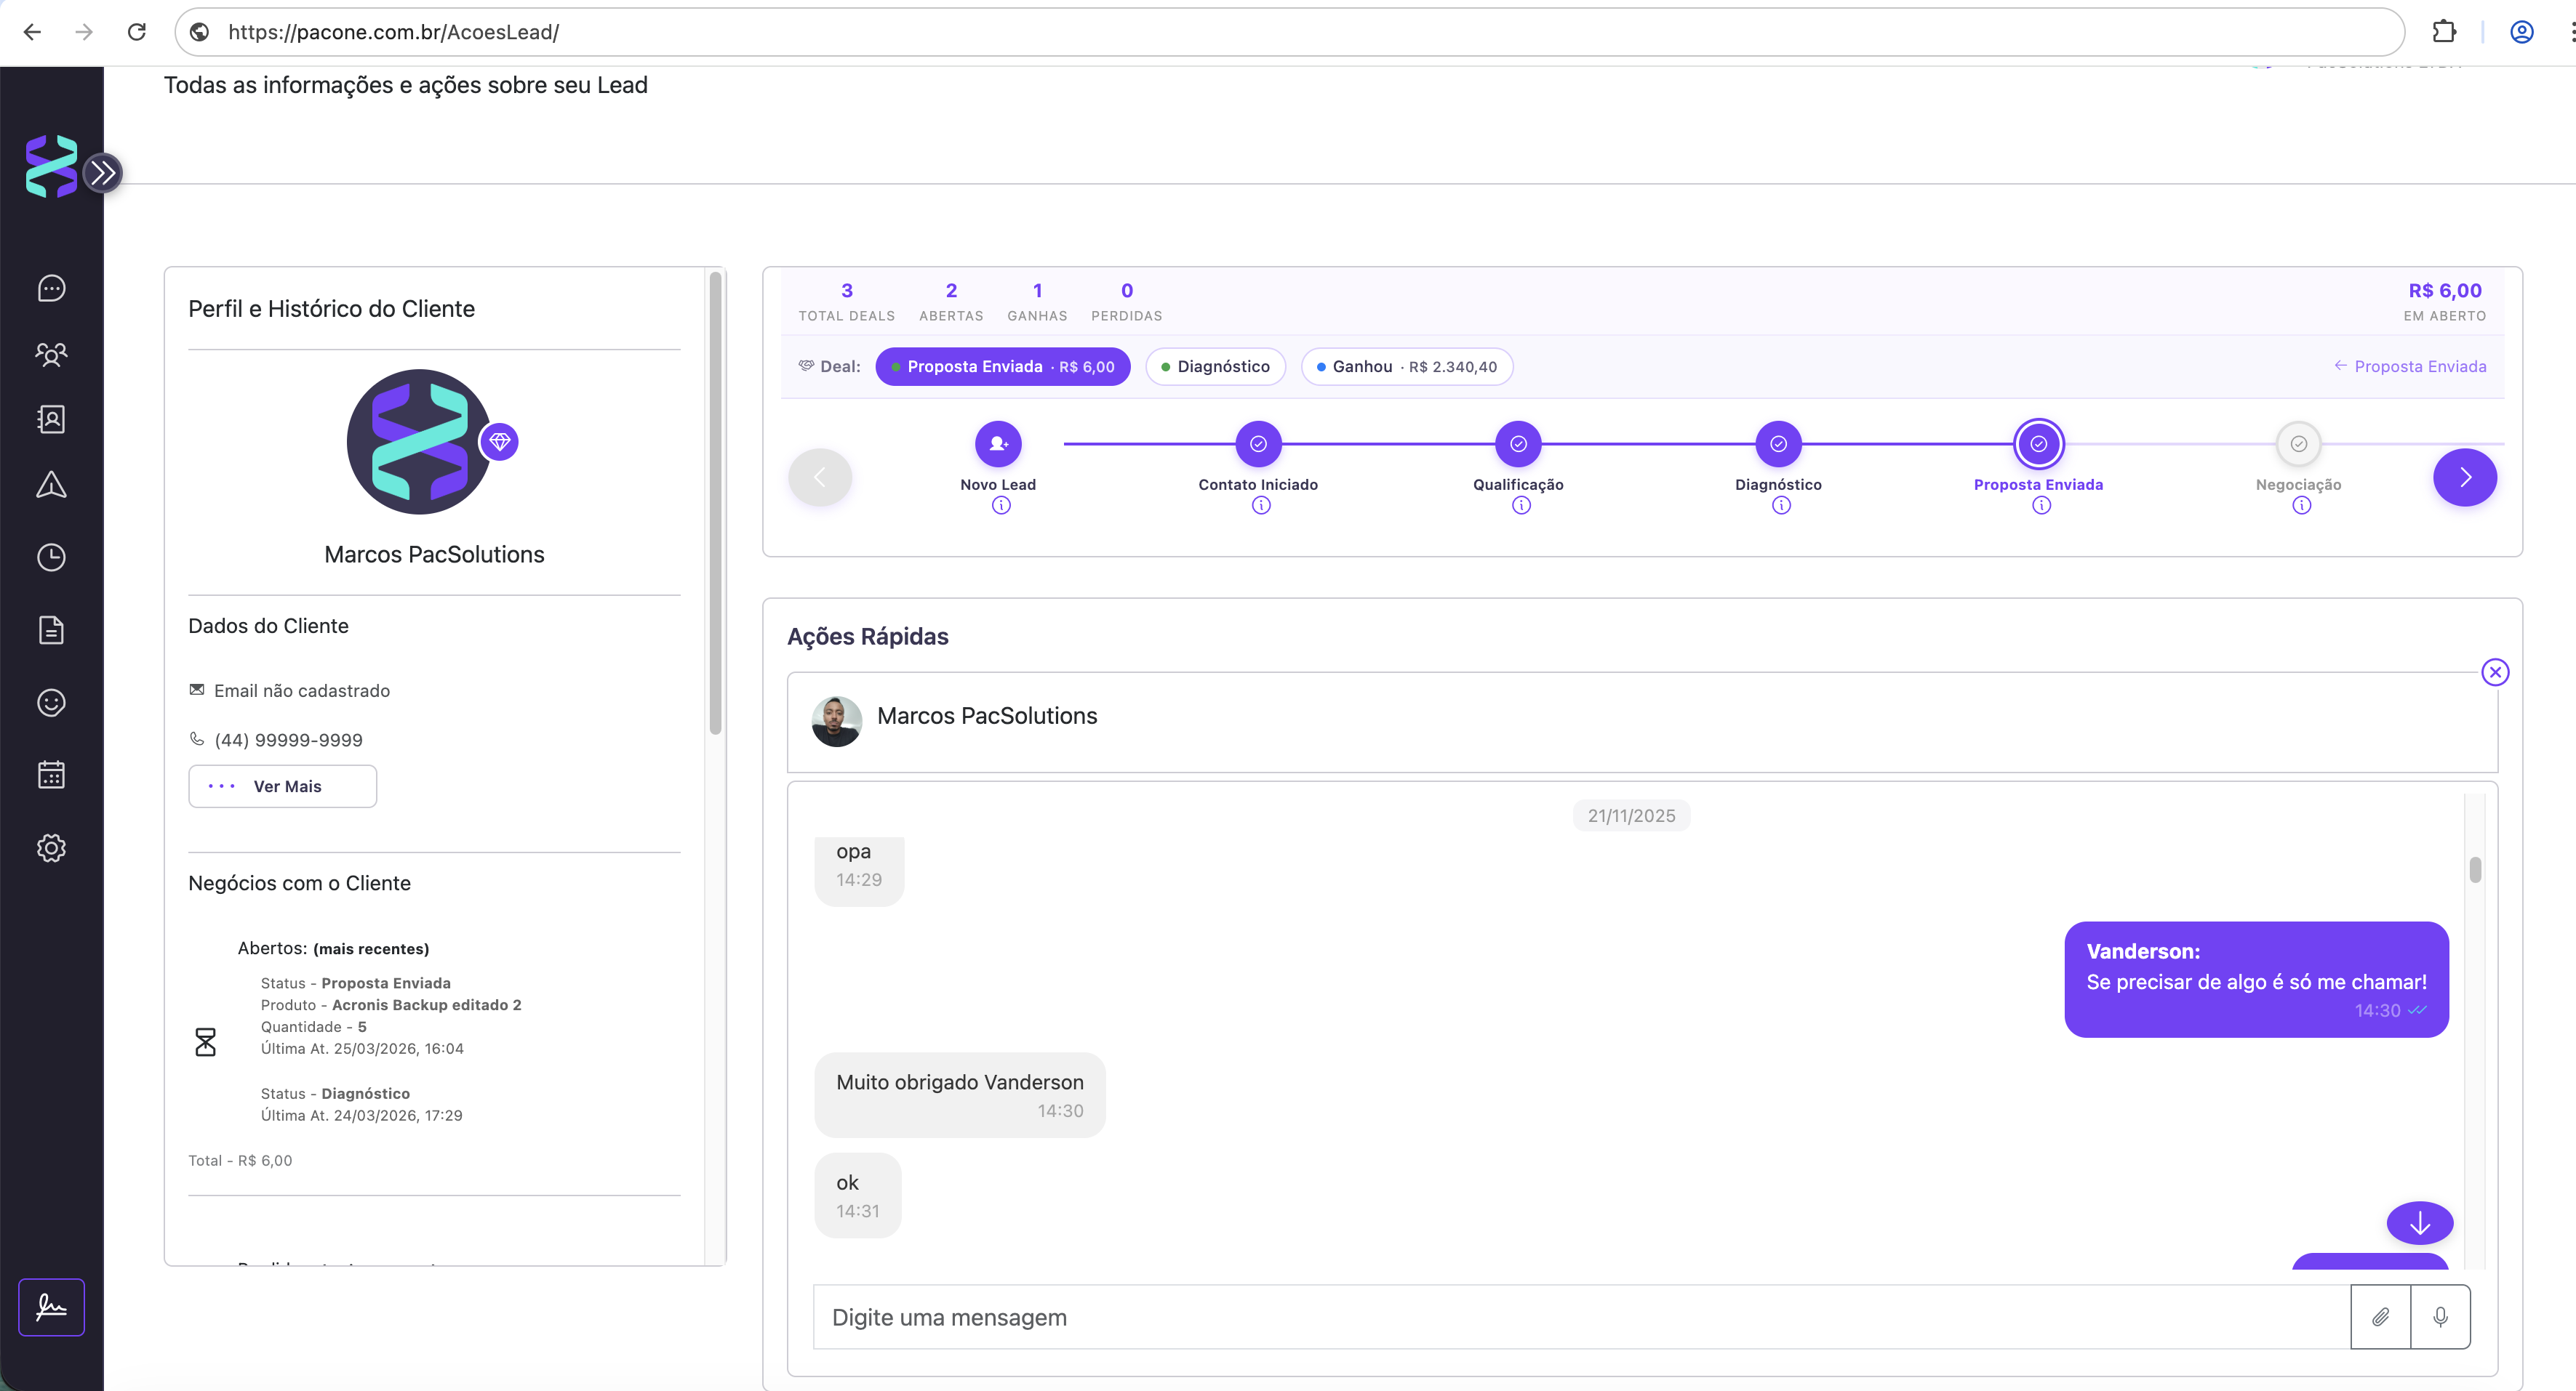Open the chat bubble icon in sidebar
Screen dimensions: 2576x1391
[x=51, y=289]
